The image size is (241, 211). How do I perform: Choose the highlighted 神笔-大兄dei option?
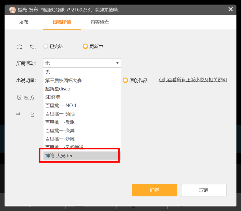59,156
